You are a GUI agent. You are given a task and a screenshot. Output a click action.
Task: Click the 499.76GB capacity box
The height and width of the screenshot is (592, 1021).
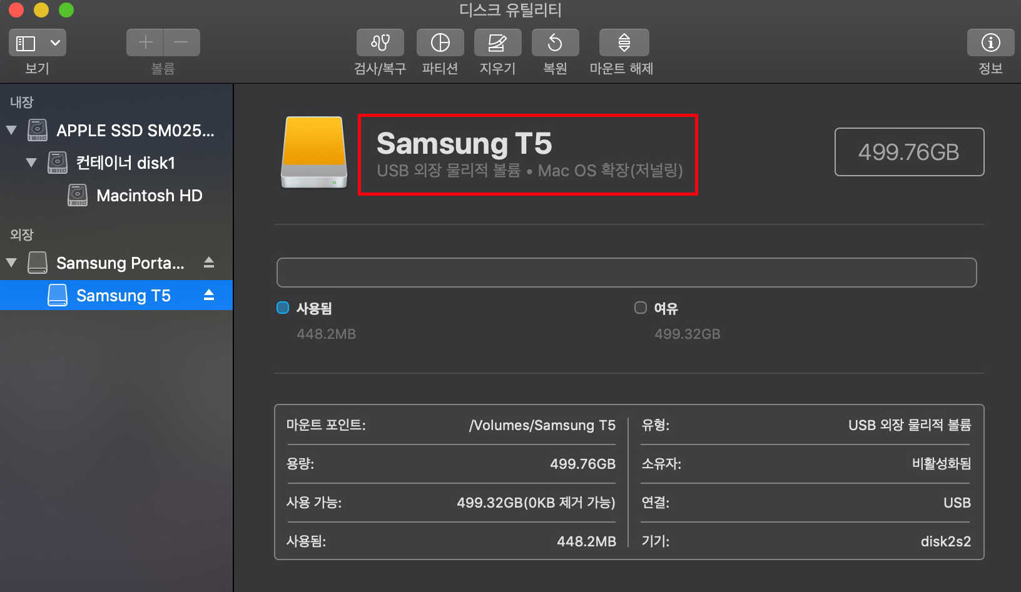coord(909,152)
